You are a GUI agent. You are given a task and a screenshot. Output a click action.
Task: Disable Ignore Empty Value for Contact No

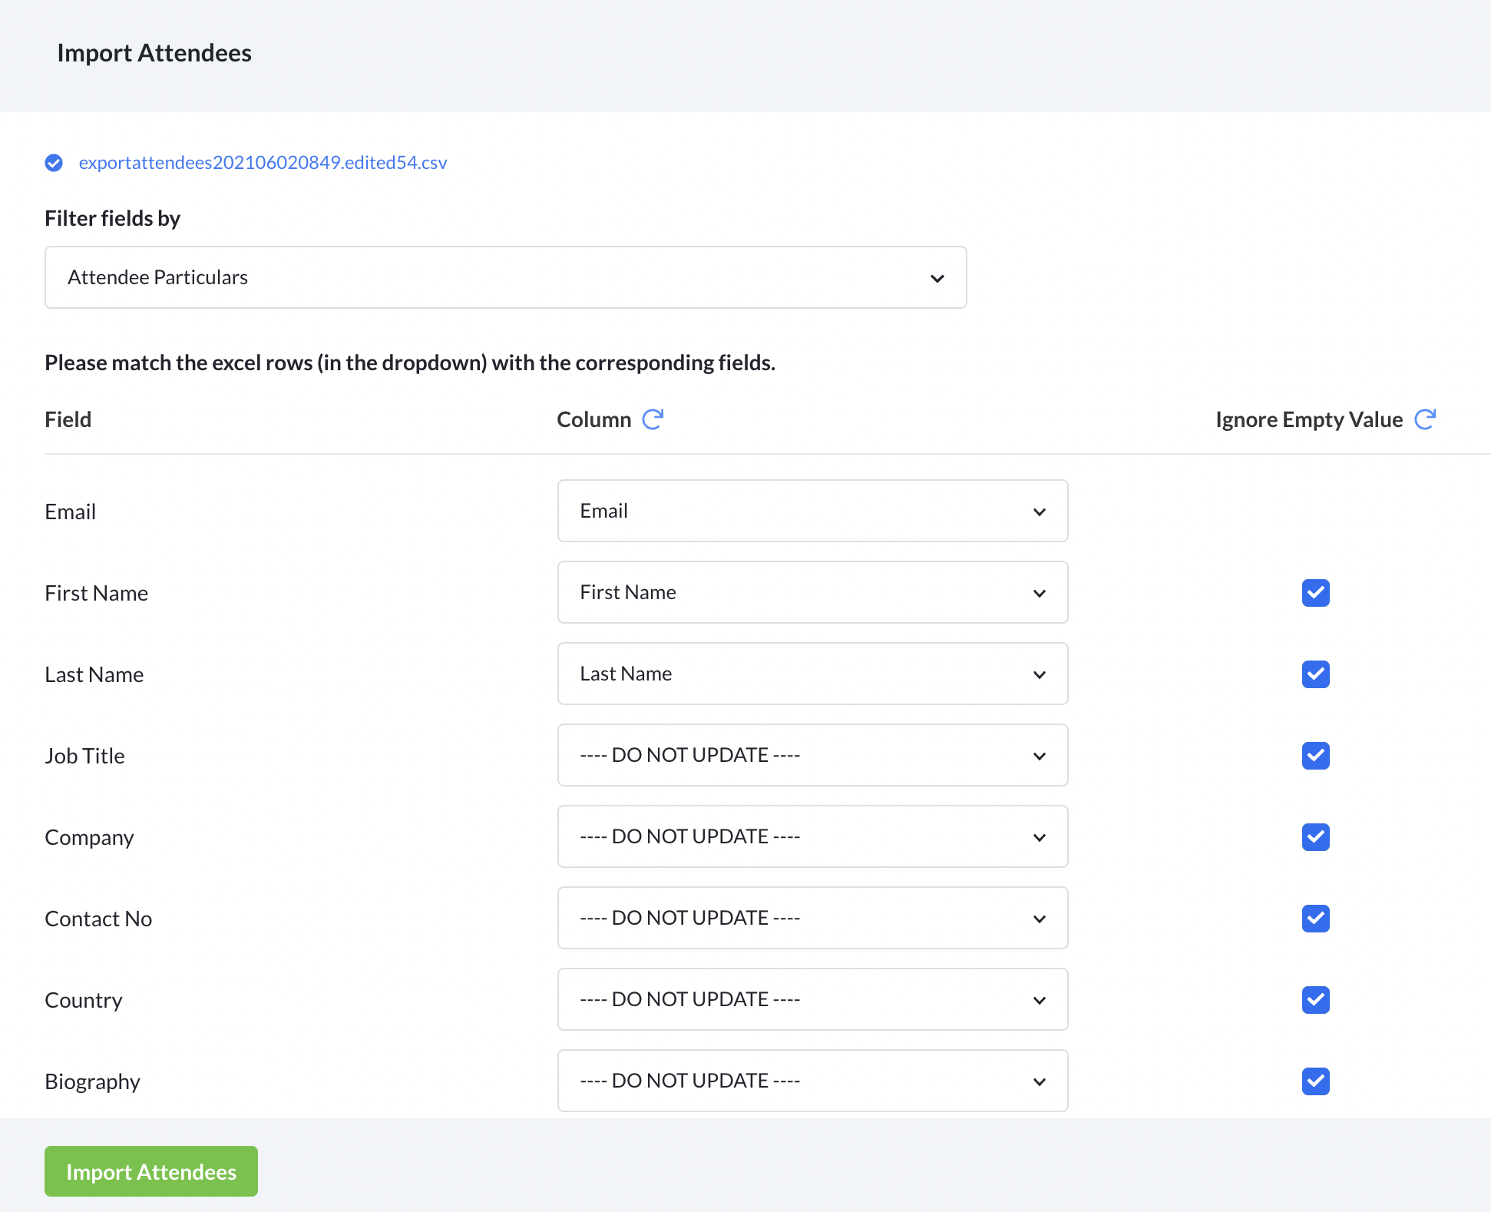coord(1315,919)
